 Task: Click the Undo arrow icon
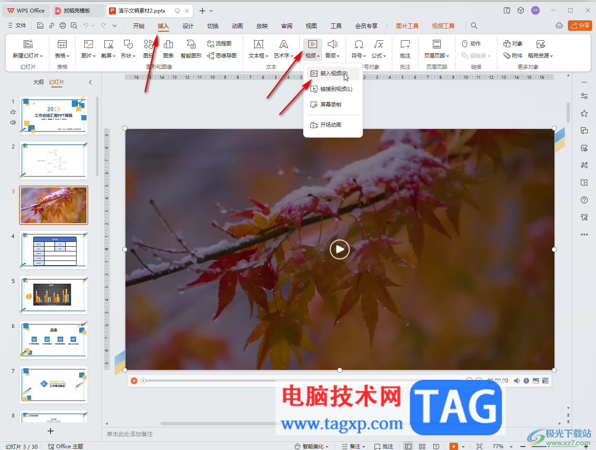[86, 26]
